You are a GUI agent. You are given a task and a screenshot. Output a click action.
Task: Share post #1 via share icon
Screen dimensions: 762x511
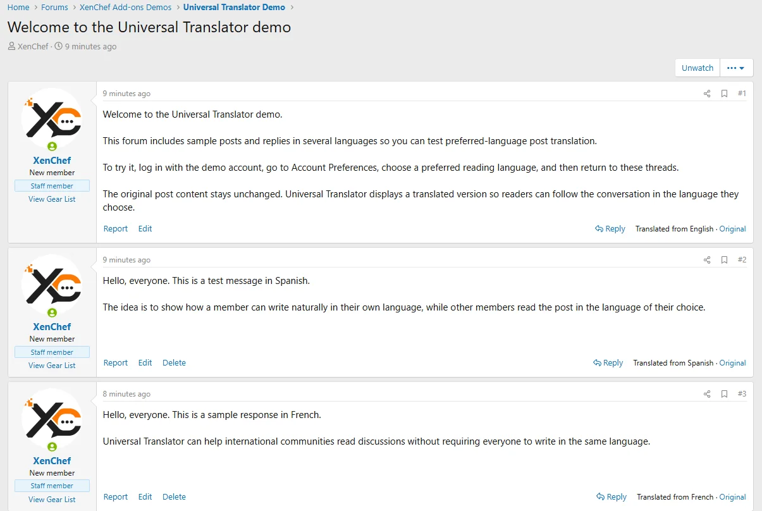707,94
